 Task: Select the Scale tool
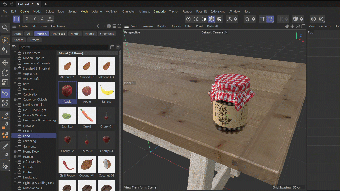click(5, 82)
